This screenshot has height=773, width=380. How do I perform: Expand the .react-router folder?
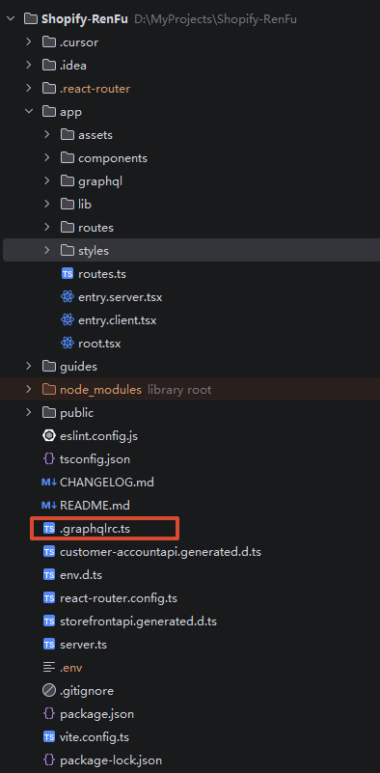(29, 89)
